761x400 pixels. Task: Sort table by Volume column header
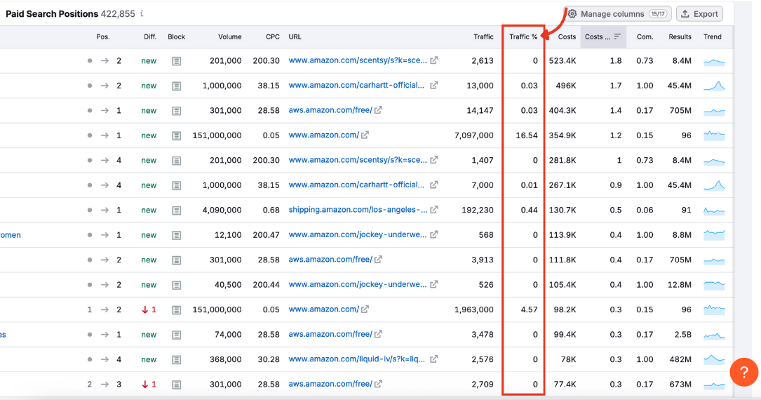pyautogui.click(x=229, y=37)
